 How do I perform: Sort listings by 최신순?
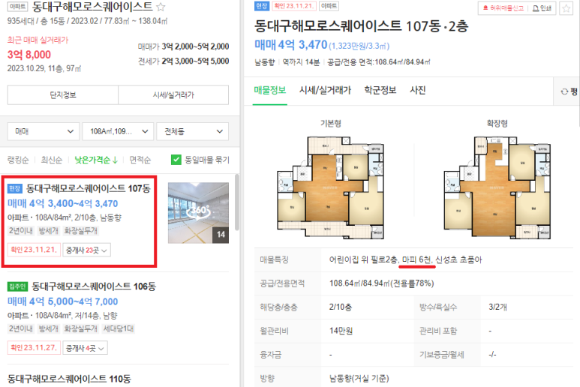(x=52, y=160)
